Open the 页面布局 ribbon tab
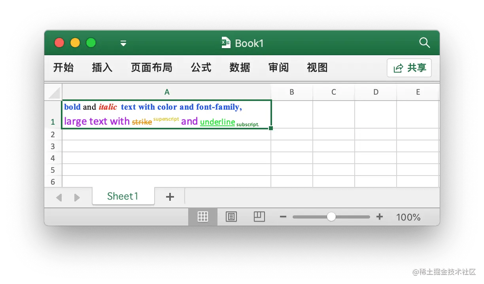This screenshot has height=284, width=484. point(151,67)
